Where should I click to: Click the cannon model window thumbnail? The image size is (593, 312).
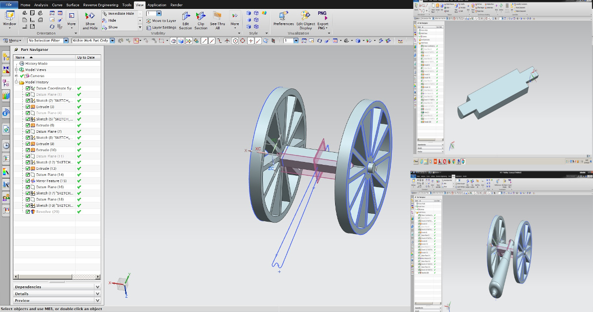(502, 242)
